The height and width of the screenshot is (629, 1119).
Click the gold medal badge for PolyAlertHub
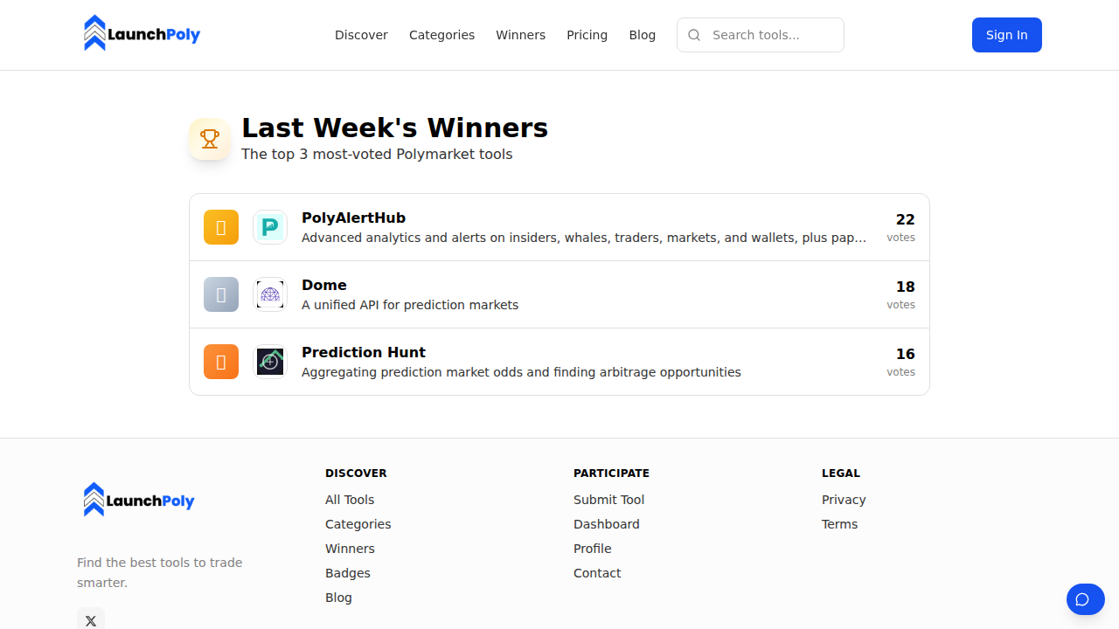point(220,226)
